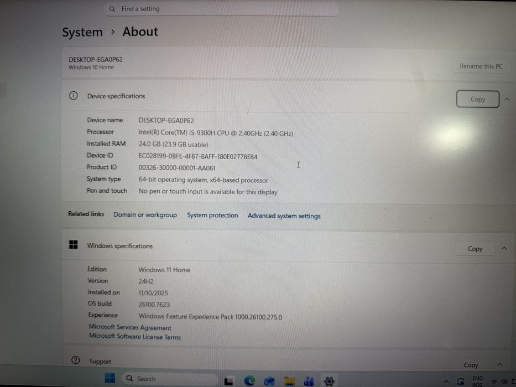
Task: Launch Microsoft Edge from taskbar
Action: point(249,381)
